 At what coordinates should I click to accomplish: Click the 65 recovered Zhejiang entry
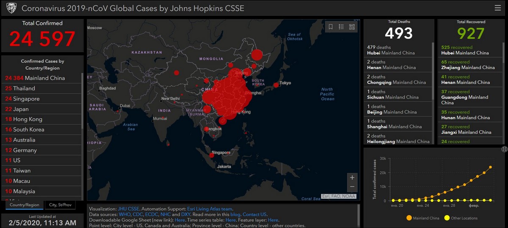[x=470, y=65]
